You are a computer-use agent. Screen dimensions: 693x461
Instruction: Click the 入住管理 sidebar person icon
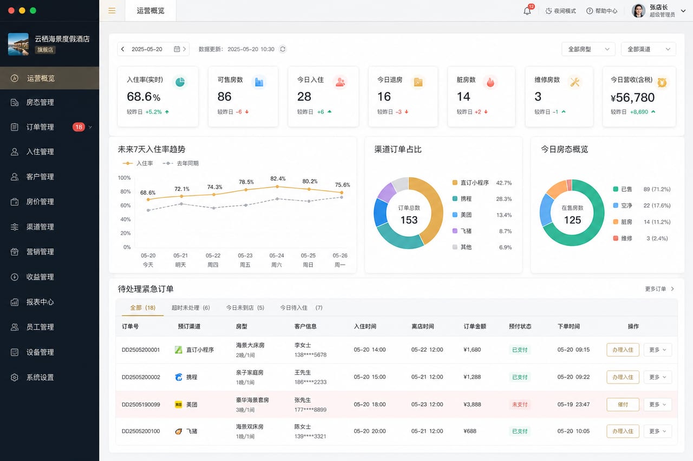(15, 152)
